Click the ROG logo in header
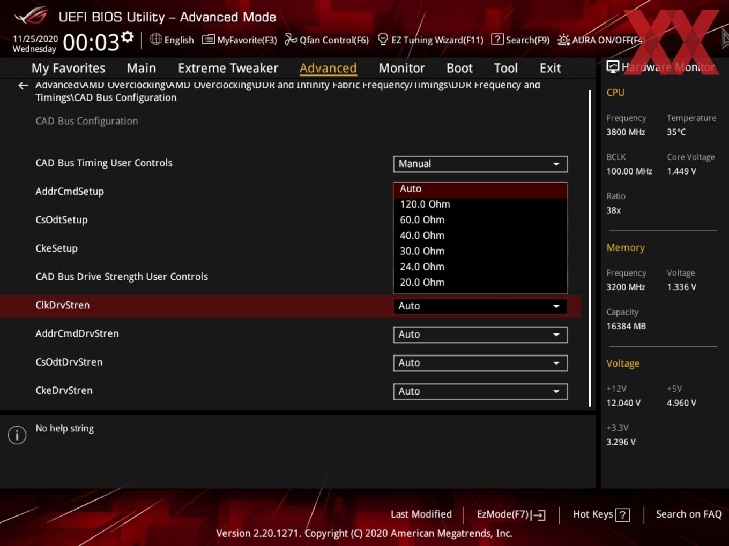 [31, 16]
